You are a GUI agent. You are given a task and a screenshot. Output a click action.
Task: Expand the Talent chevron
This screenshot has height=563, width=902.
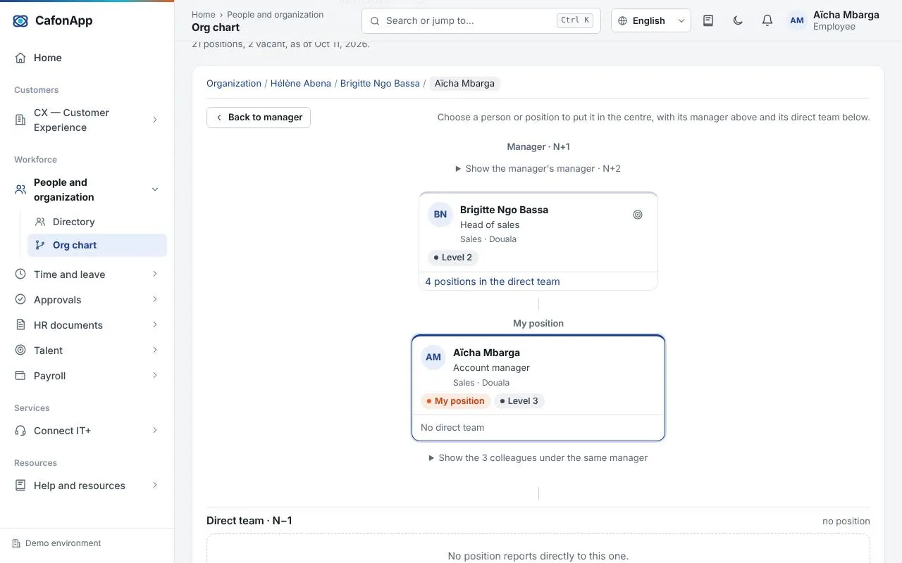coord(155,350)
